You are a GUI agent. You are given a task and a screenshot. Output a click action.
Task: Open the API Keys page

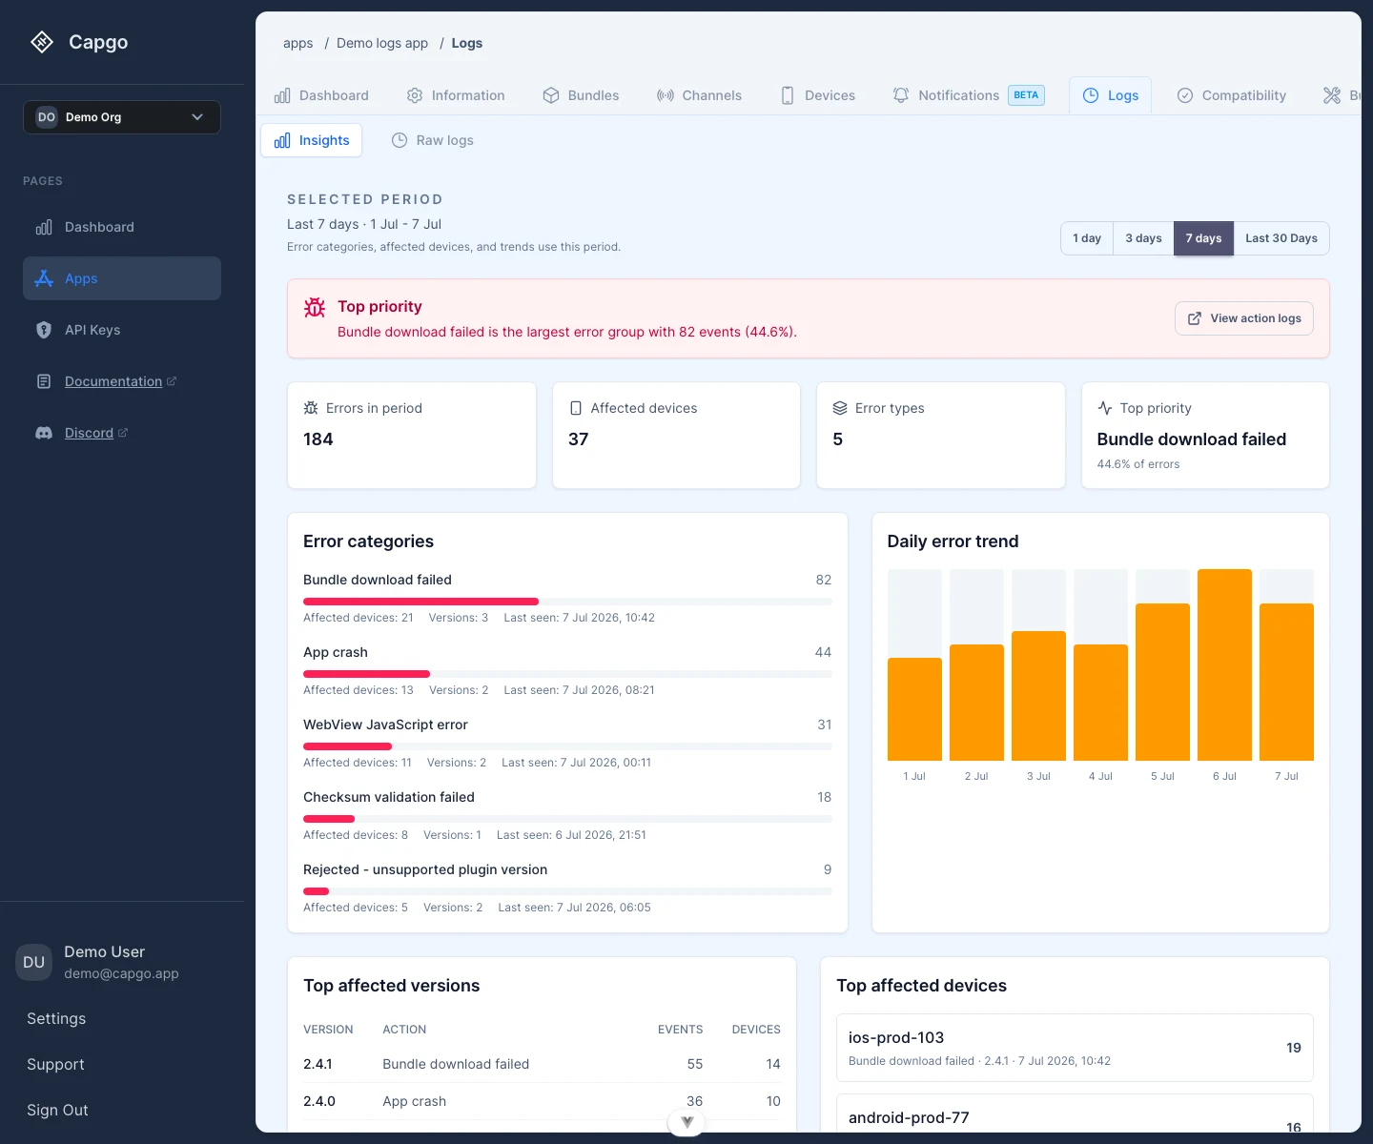122,330
